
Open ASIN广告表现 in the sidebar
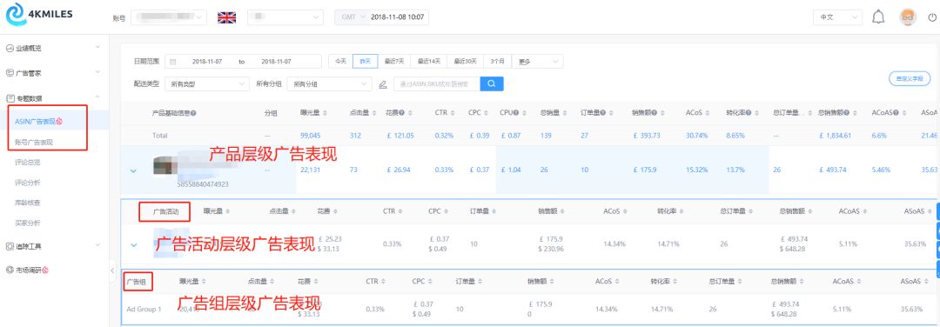38,122
